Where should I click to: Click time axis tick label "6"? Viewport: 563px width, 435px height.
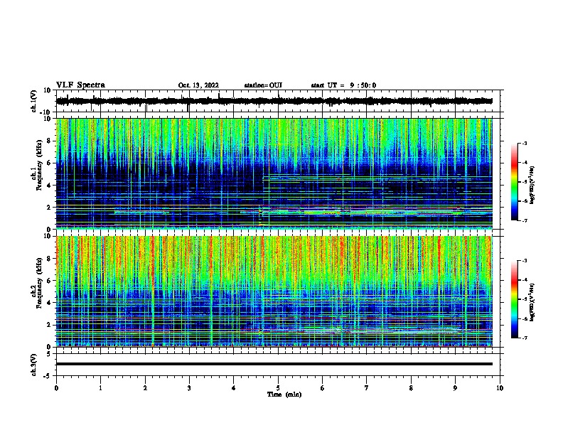coord(323,388)
